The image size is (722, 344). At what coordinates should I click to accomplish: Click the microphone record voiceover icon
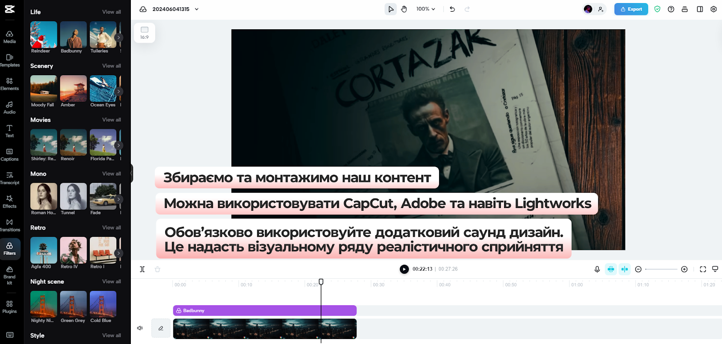pos(597,269)
